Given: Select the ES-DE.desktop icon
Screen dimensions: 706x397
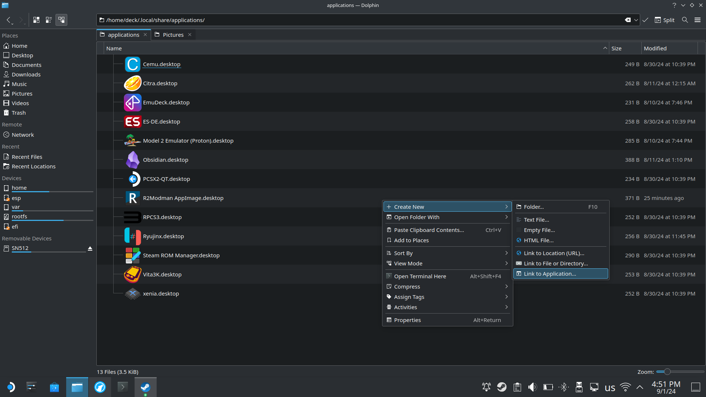Looking at the screenshot, I should [133, 122].
